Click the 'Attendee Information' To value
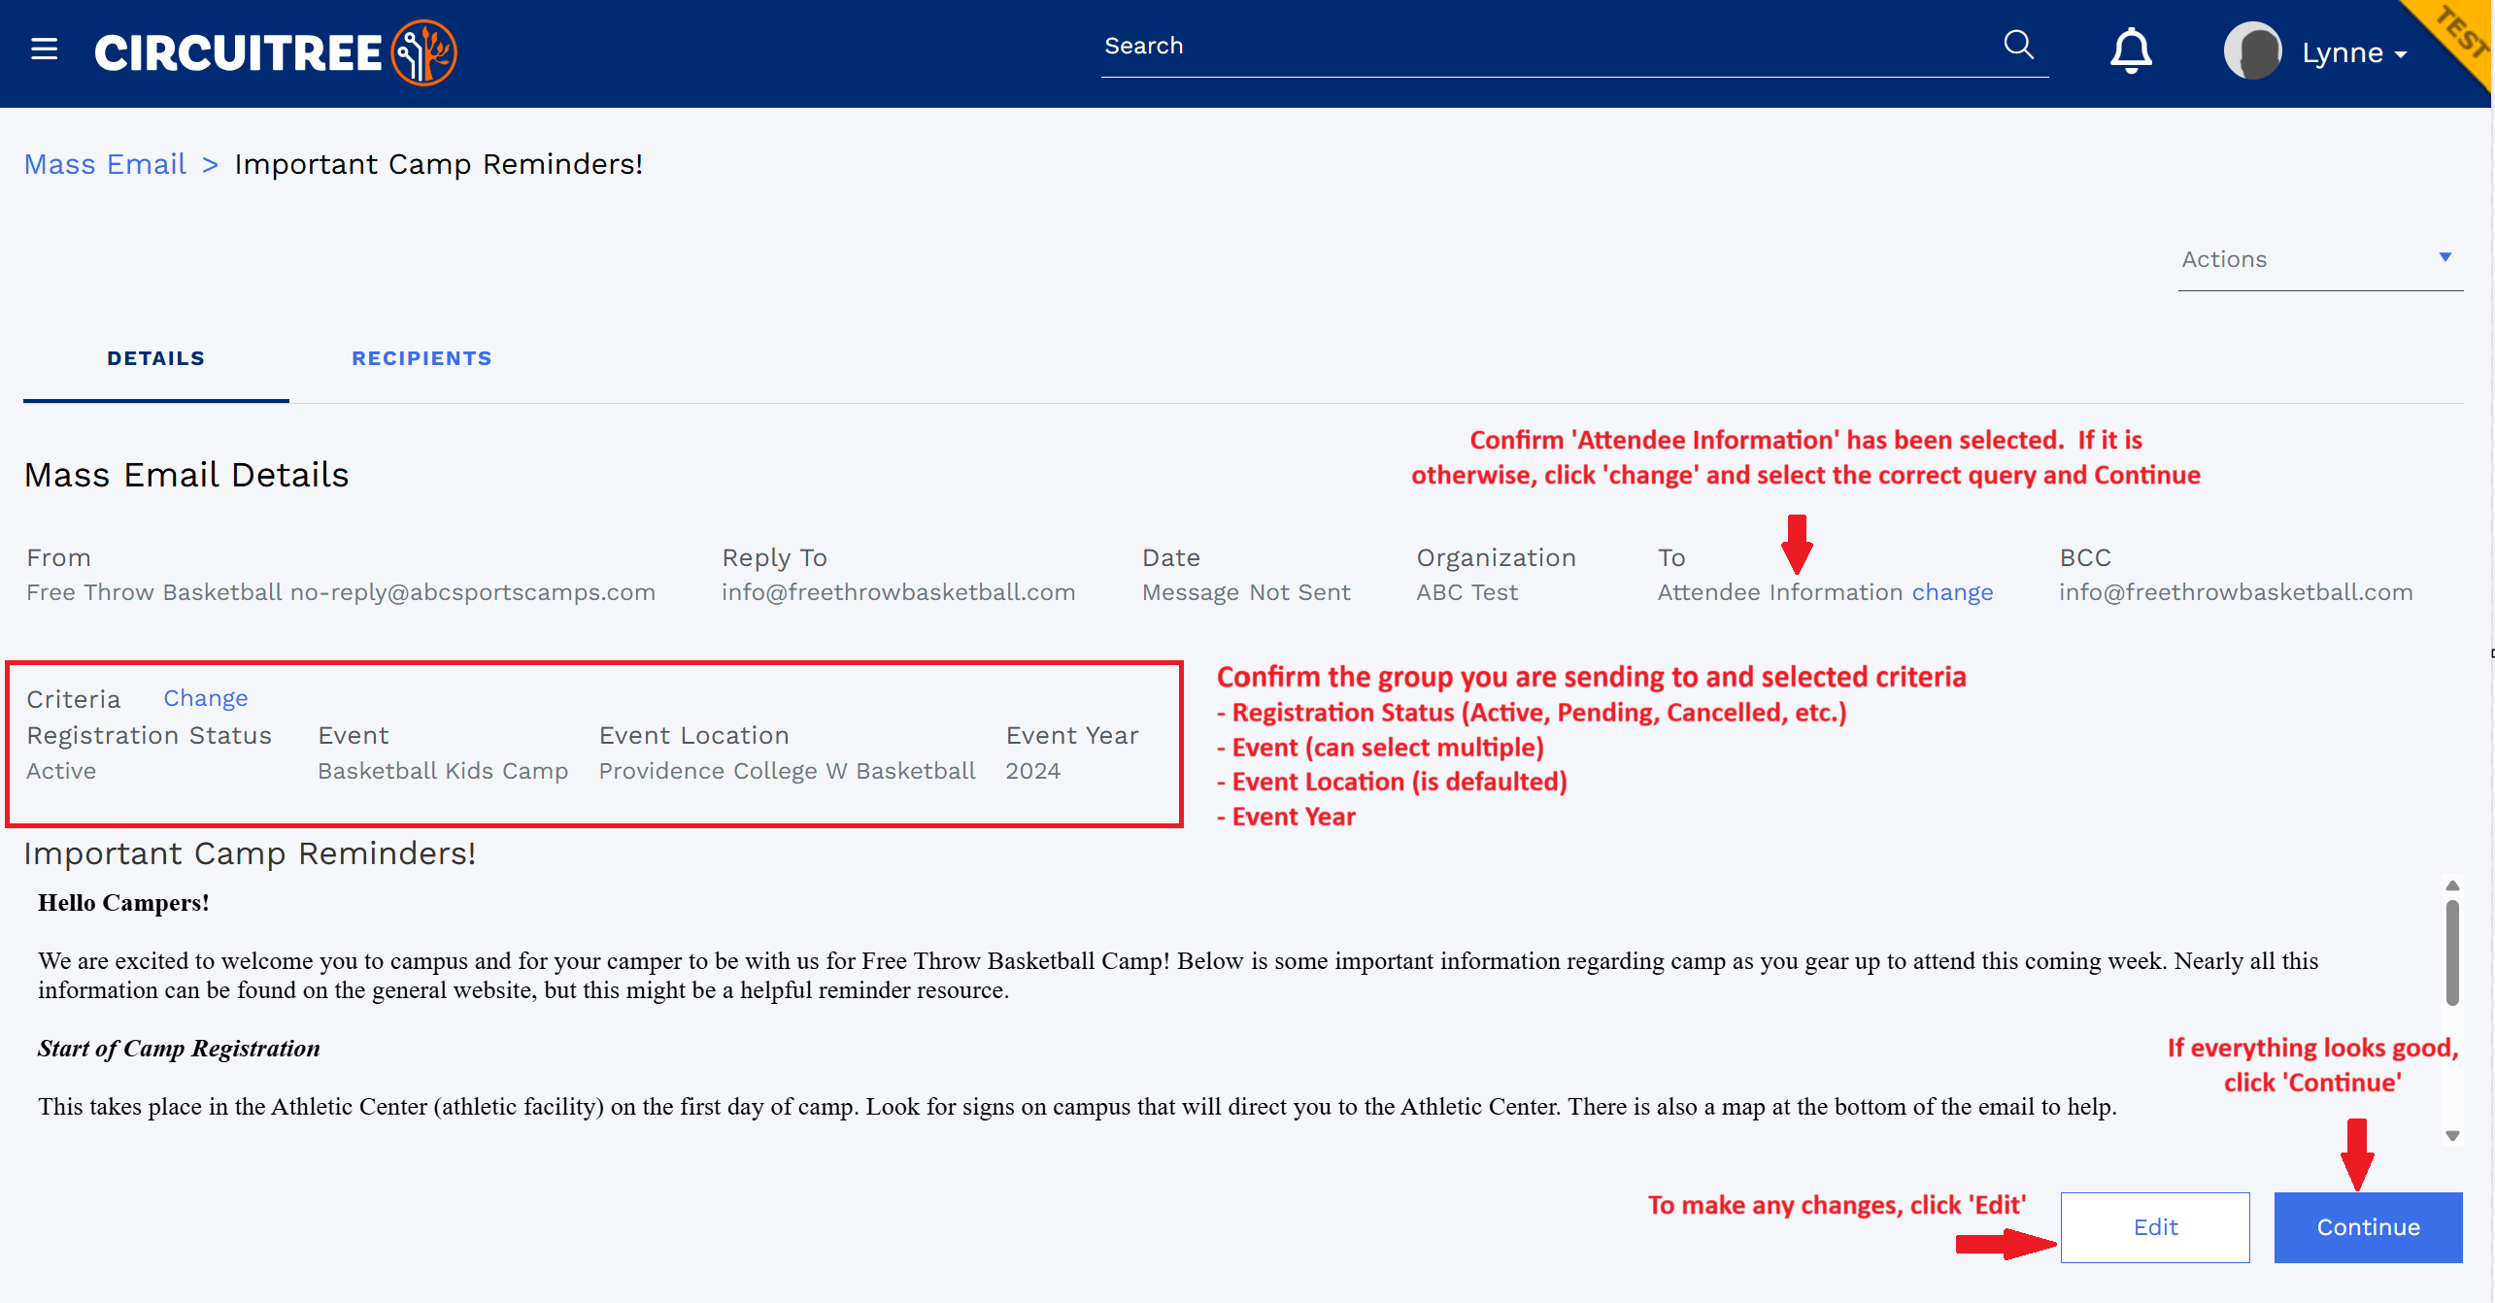Image resolution: width=2495 pixels, height=1303 pixels. (1779, 592)
